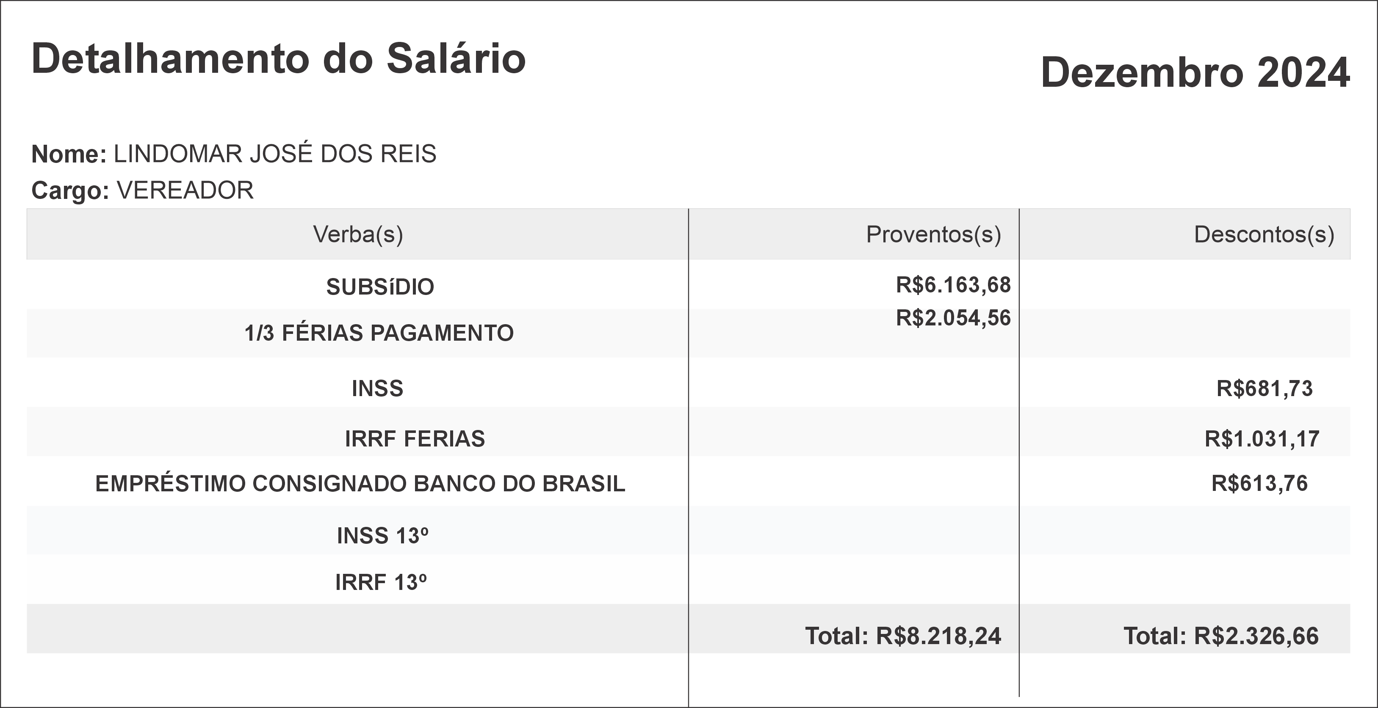Select "EMPRÉSTIMO CONSIGNADO BANCO DO BRASIL" entry
The height and width of the screenshot is (708, 1378).
click(x=360, y=483)
